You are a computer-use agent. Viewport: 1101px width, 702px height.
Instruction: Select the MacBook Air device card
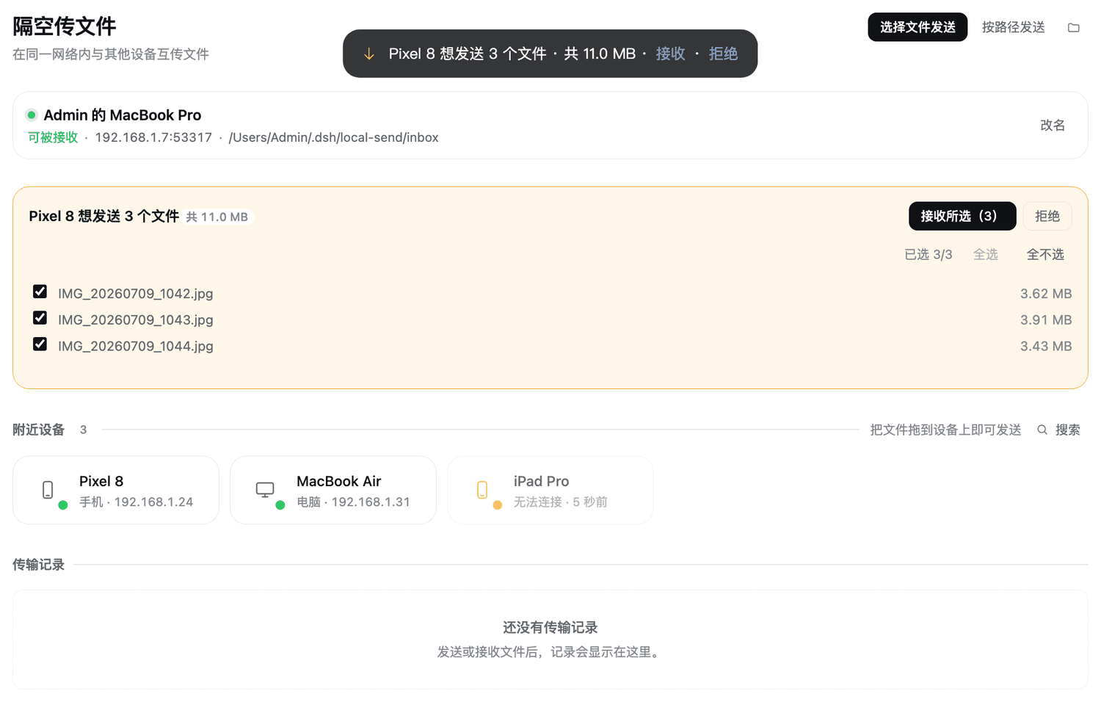click(x=333, y=490)
